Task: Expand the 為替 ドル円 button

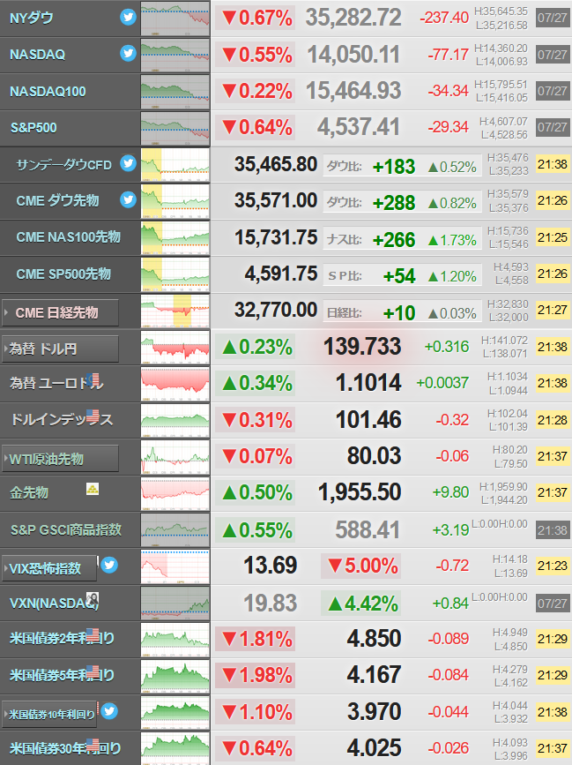Action: point(60,349)
